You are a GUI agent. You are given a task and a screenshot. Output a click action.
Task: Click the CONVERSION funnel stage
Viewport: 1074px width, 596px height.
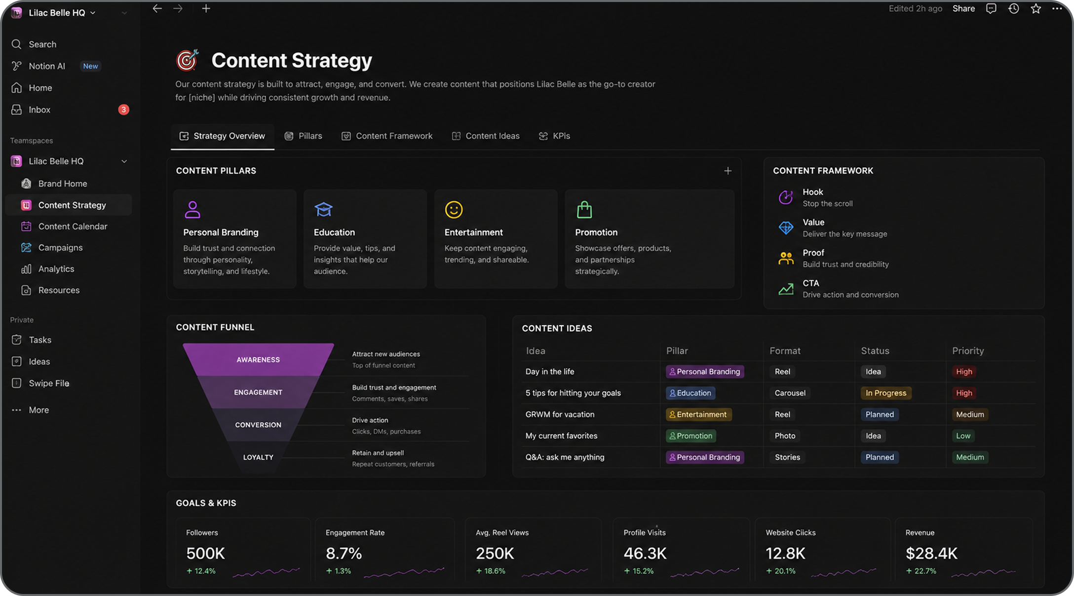[x=258, y=425]
